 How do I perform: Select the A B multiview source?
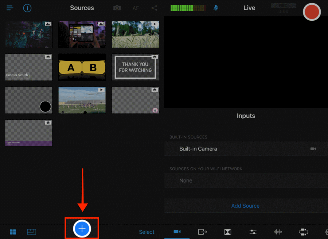pos(82,67)
